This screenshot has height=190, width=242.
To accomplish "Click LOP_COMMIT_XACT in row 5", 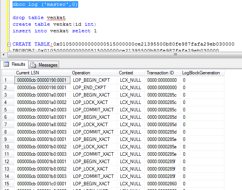I will pos(94,110).
